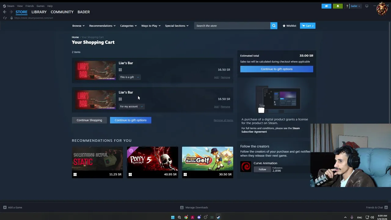Screen dimensions: 391x220
Task: Open Something Awful Static recommendation
Action: (97, 162)
